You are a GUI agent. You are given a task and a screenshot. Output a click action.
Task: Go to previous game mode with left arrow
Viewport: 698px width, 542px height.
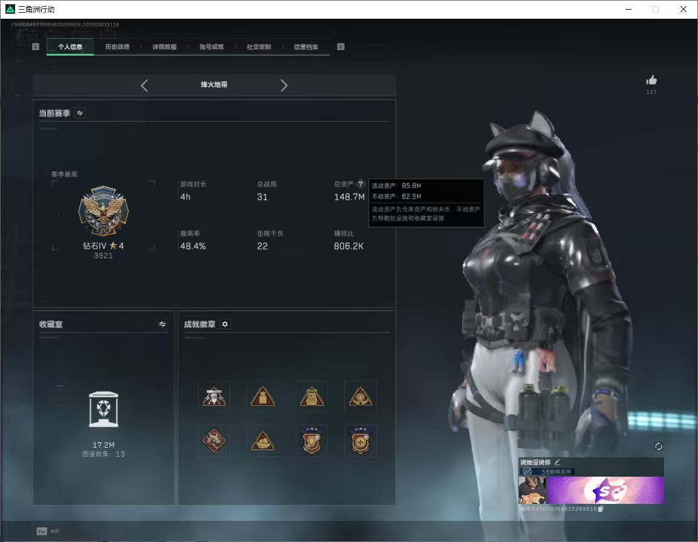pyautogui.click(x=144, y=85)
